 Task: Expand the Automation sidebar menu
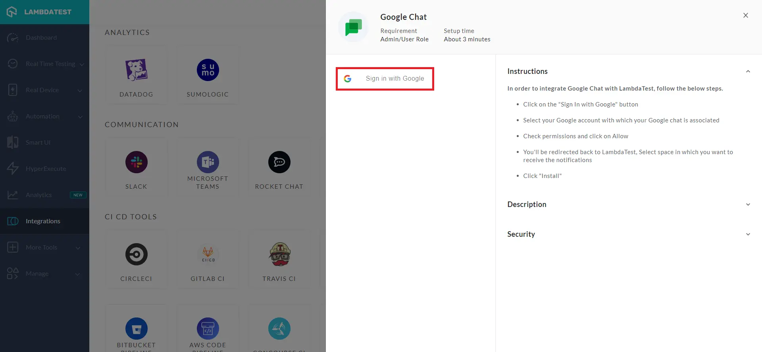tap(42, 116)
